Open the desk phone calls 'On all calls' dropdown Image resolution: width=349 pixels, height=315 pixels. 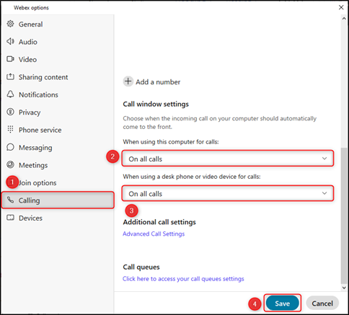(228, 193)
